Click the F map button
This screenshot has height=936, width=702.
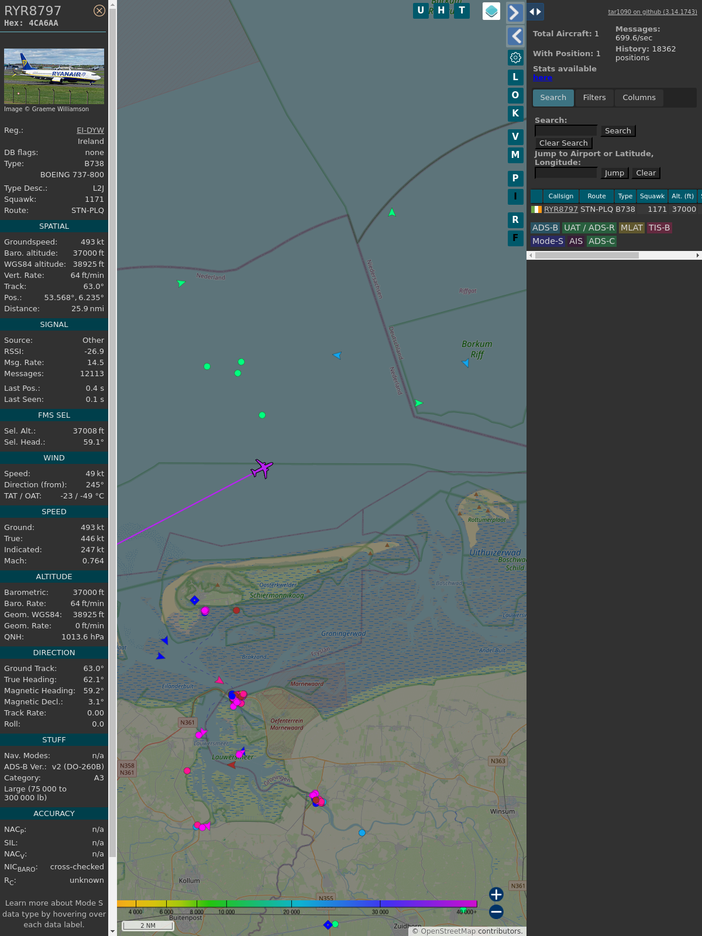click(515, 238)
